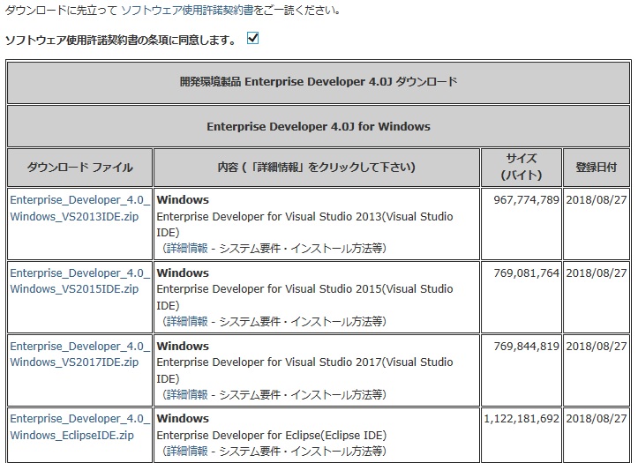Click the Enterprise Developer 4.0J for Windows header
638x463 pixels.
click(x=319, y=126)
